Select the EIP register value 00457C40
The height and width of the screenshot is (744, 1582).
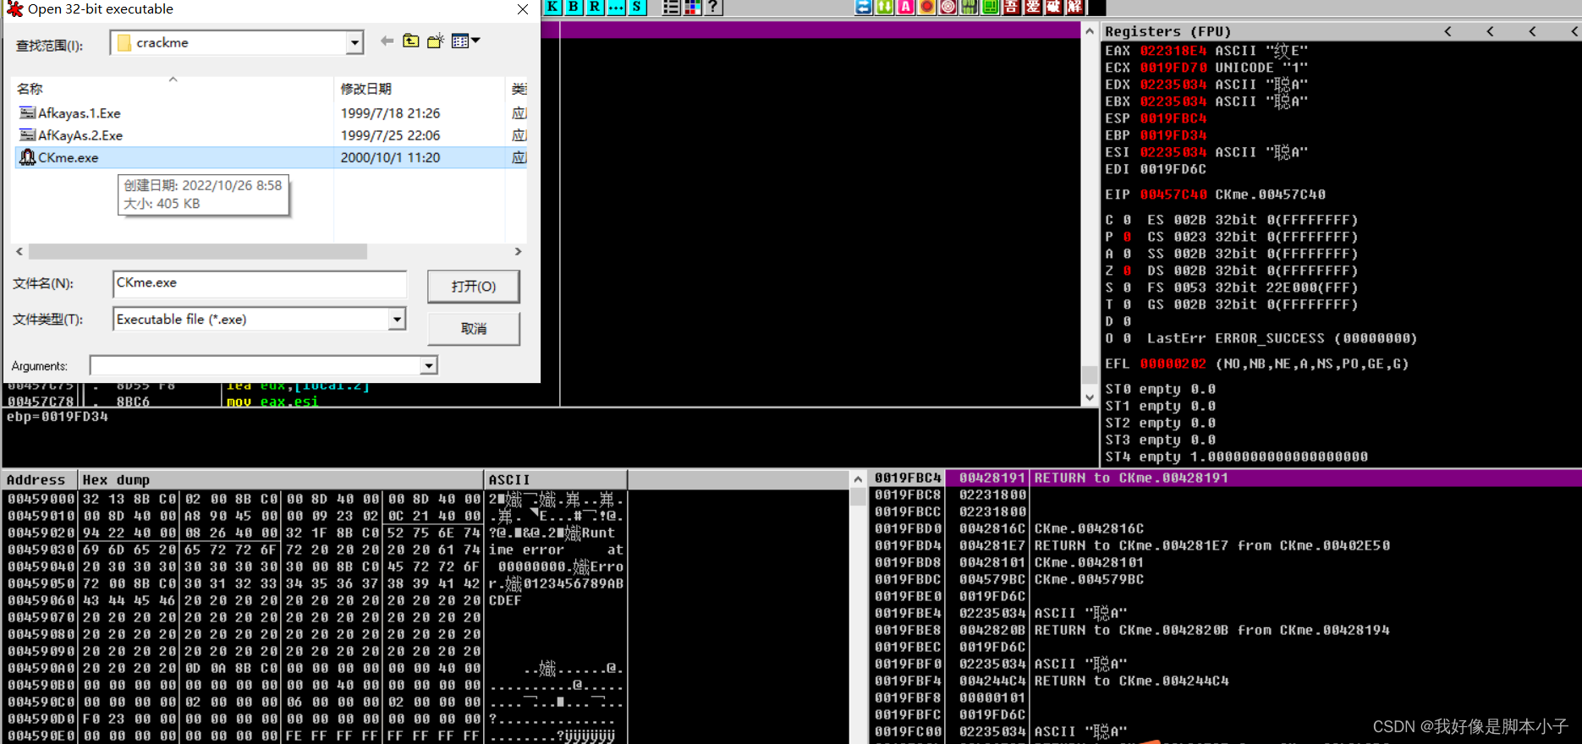pyautogui.click(x=1173, y=194)
